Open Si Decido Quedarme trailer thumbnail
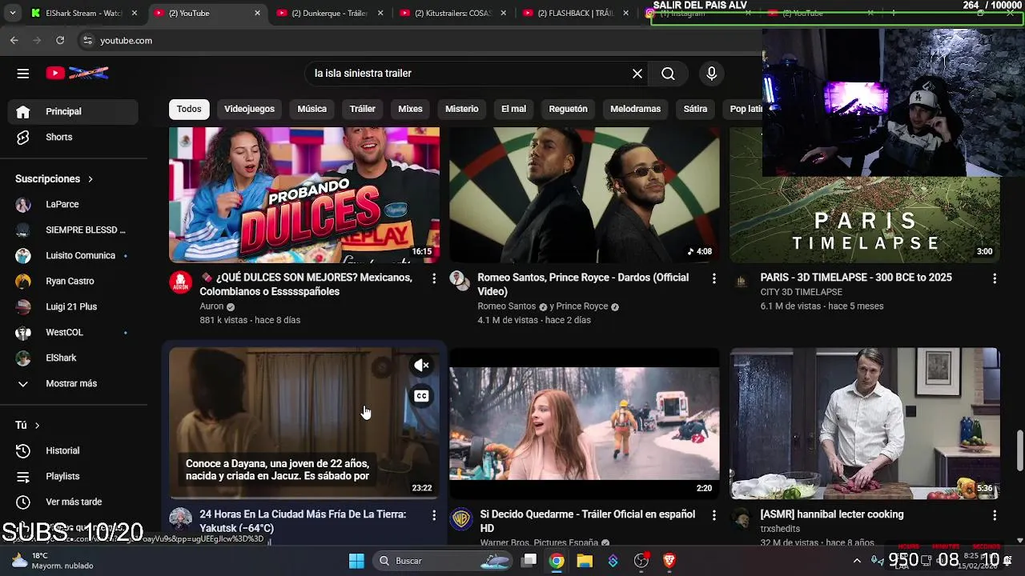 [x=585, y=424]
